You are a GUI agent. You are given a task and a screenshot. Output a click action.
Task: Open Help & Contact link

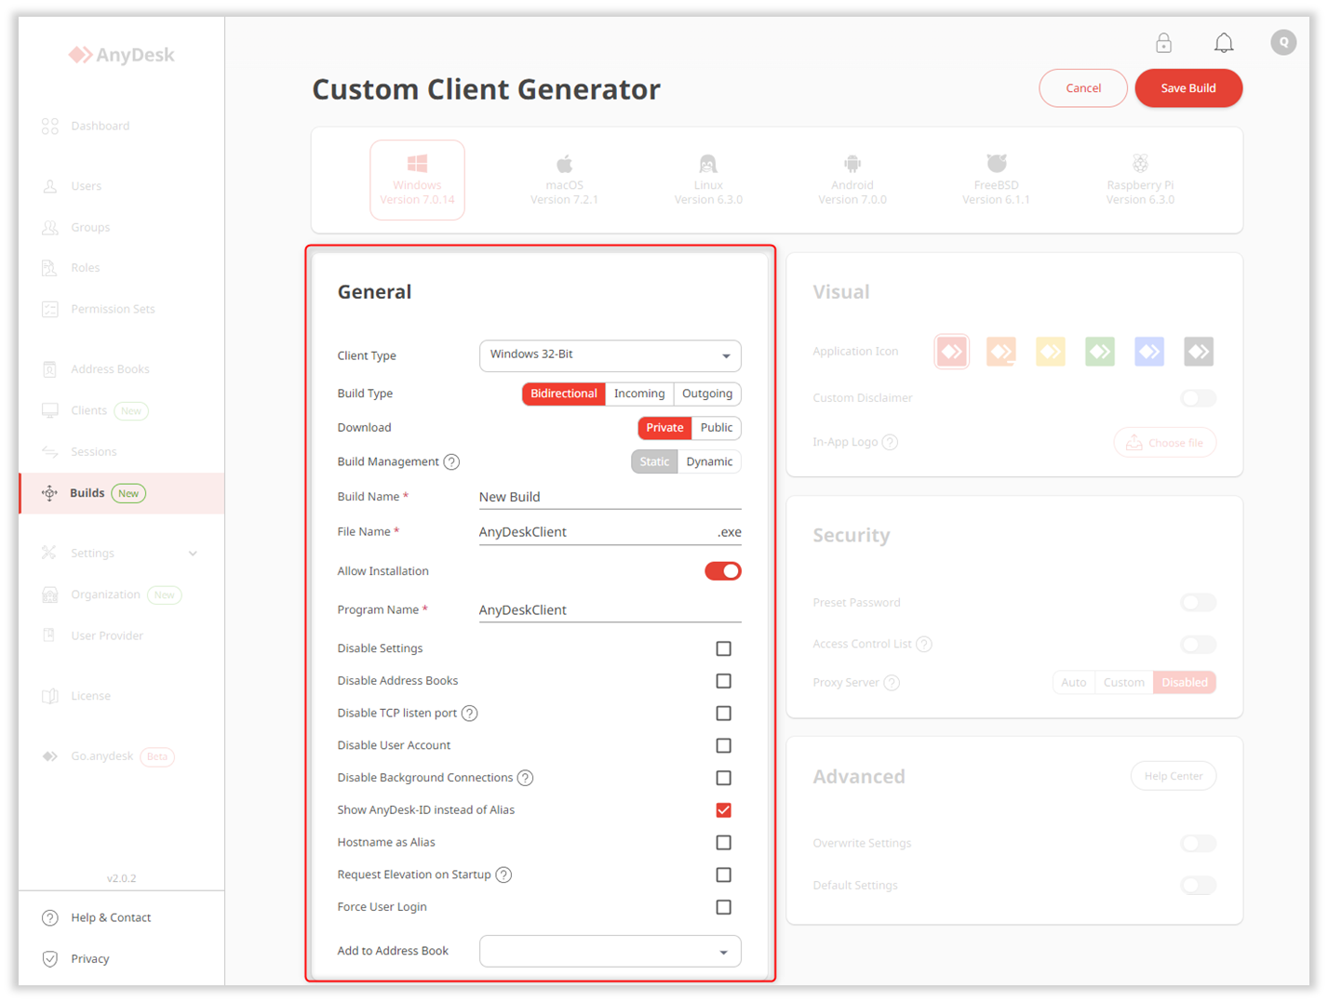click(111, 918)
